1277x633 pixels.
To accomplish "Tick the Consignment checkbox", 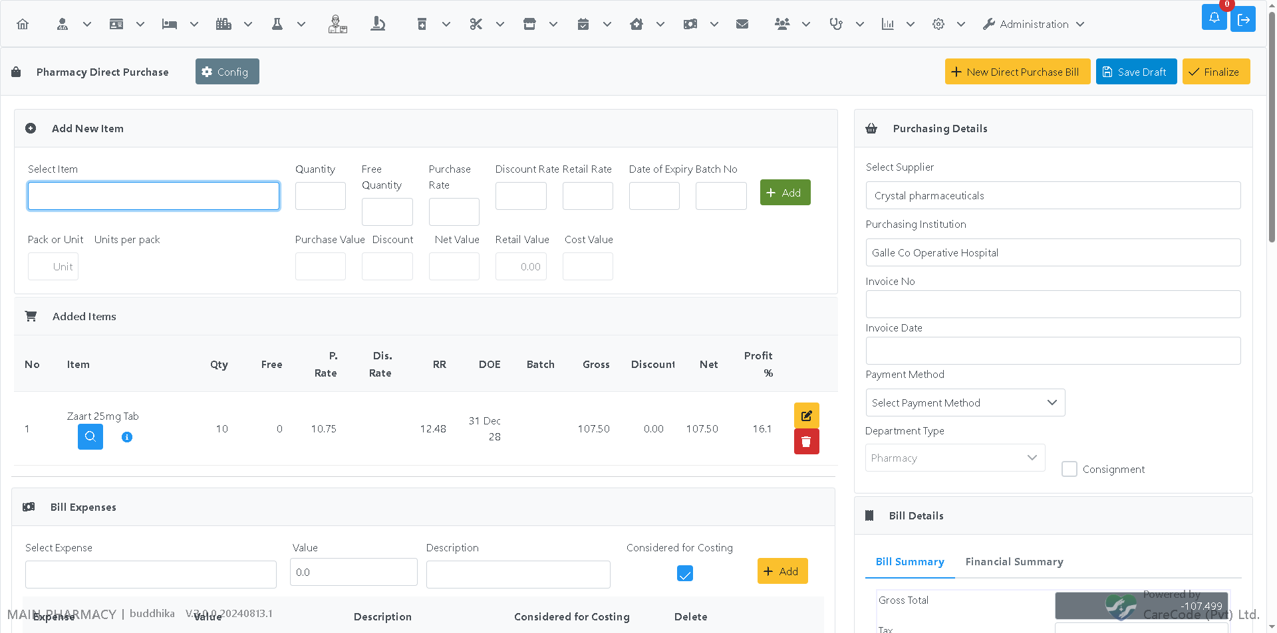I will 1069,469.
